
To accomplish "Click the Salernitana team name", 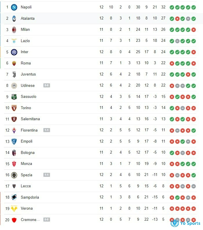I will pyautogui.click(x=30, y=119).
